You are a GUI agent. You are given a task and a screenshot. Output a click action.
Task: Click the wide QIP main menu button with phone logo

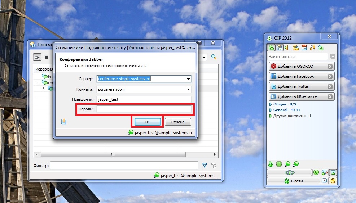click(x=290, y=173)
